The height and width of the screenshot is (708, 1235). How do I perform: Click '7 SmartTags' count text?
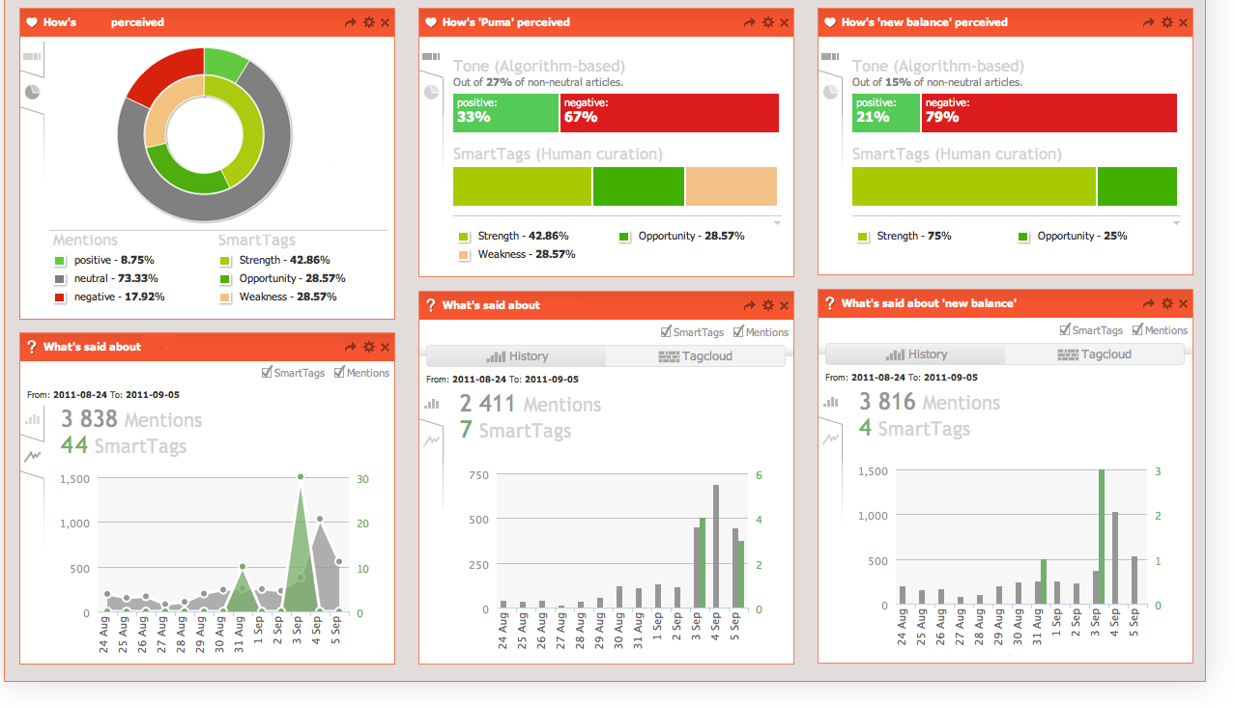515,430
